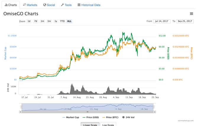The image size is (204, 126).
Task: Click the OmiseGO Charts heading
Action: pos(21,14)
